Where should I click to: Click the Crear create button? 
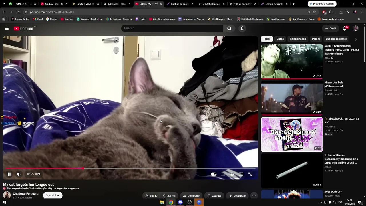(x=331, y=28)
